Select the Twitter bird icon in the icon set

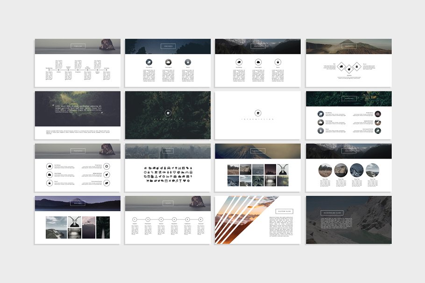[159, 181]
